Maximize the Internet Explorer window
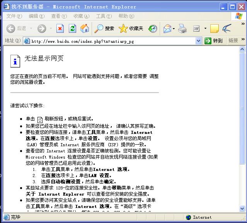 pos(232,7)
